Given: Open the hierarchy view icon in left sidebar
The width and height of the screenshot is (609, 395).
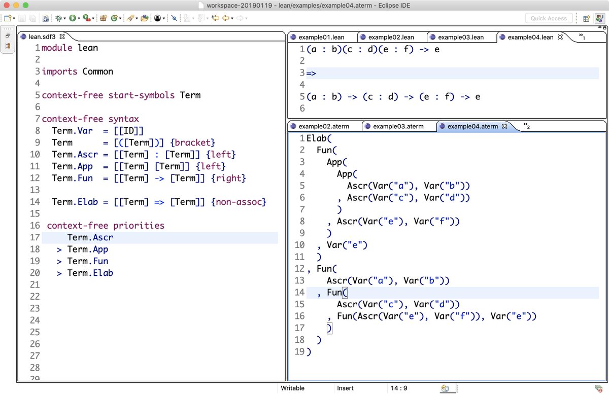Looking at the screenshot, I should tap(8, 46).
